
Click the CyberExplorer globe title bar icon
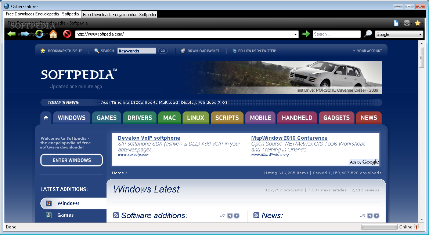point(7,6)
